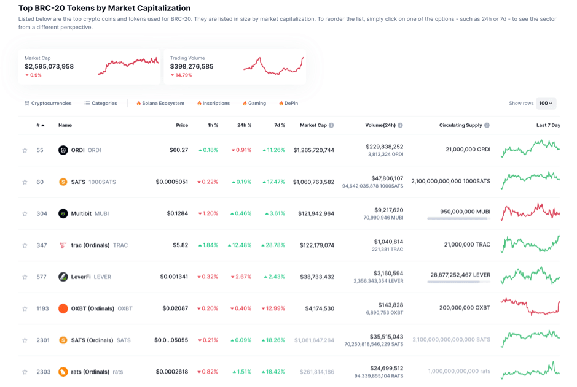Toggle watchlist star for trac (Ordinals)
The image size is (577, 387).
pos(25,245)
